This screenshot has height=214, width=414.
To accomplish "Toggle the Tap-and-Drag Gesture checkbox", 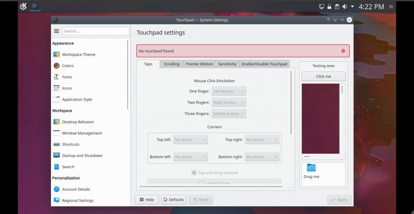I will pyautogui.click(x=194, y=173).
